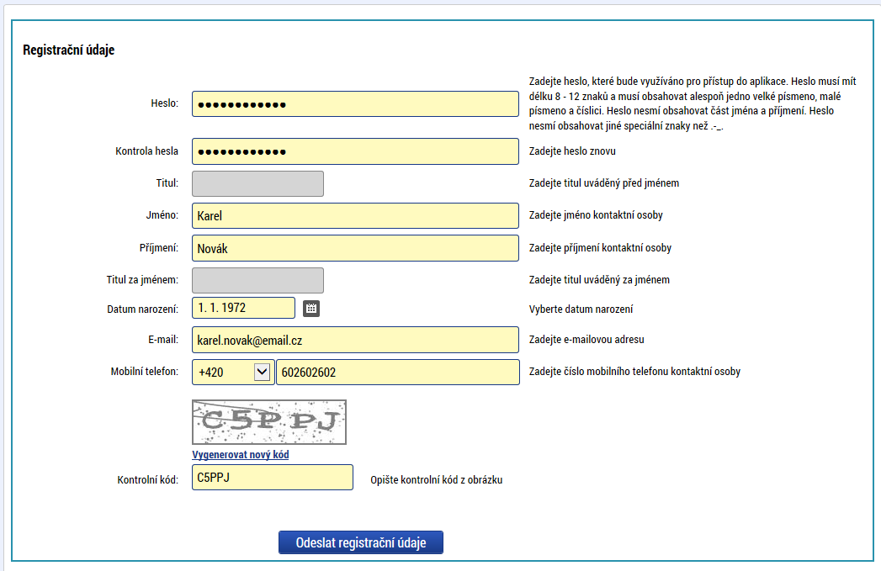Click the hint Zadejte příjmení kontaktní osoby
Viewport: 881px width, 571px height.
[600, 247]
